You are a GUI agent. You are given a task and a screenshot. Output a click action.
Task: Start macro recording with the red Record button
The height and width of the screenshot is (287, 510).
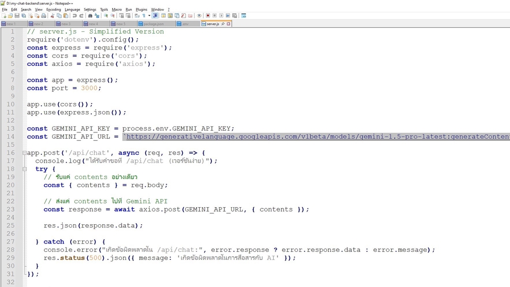point(208,16)
